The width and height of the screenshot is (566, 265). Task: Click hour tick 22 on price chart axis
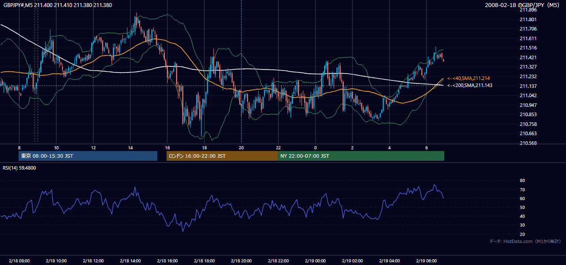point(279,148)
